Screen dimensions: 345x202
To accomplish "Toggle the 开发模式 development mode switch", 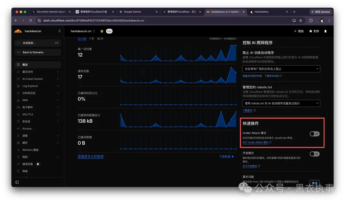I will [x=314, y=154].
